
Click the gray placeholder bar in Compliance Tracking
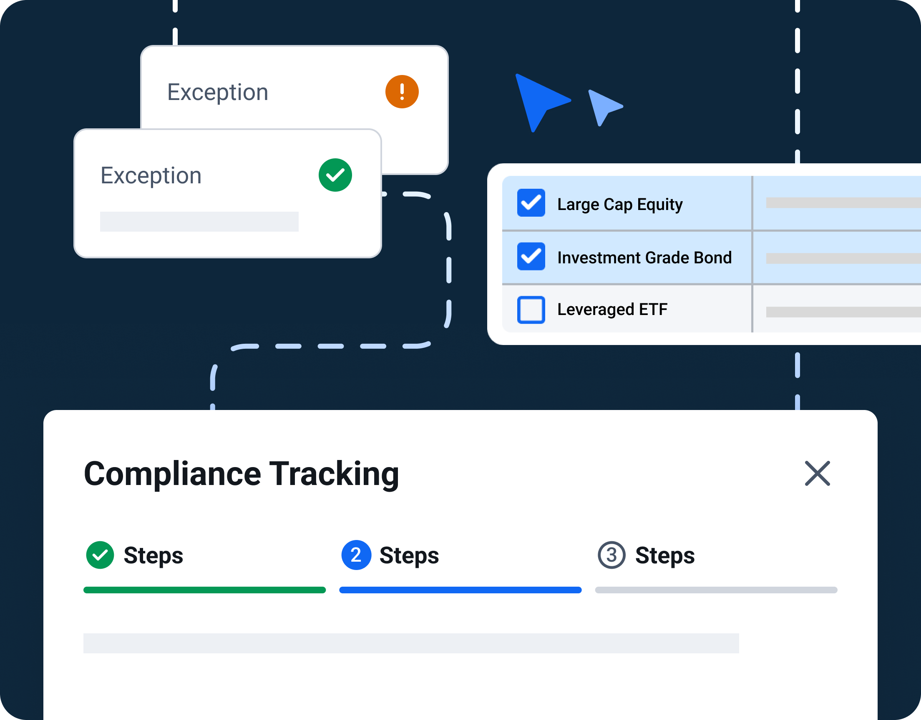[411, 643]
